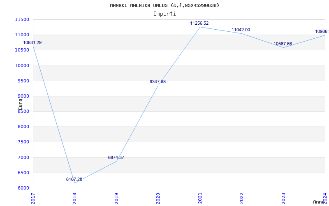
Task: Select the 9347.68 data label
Action: [158, 82]
